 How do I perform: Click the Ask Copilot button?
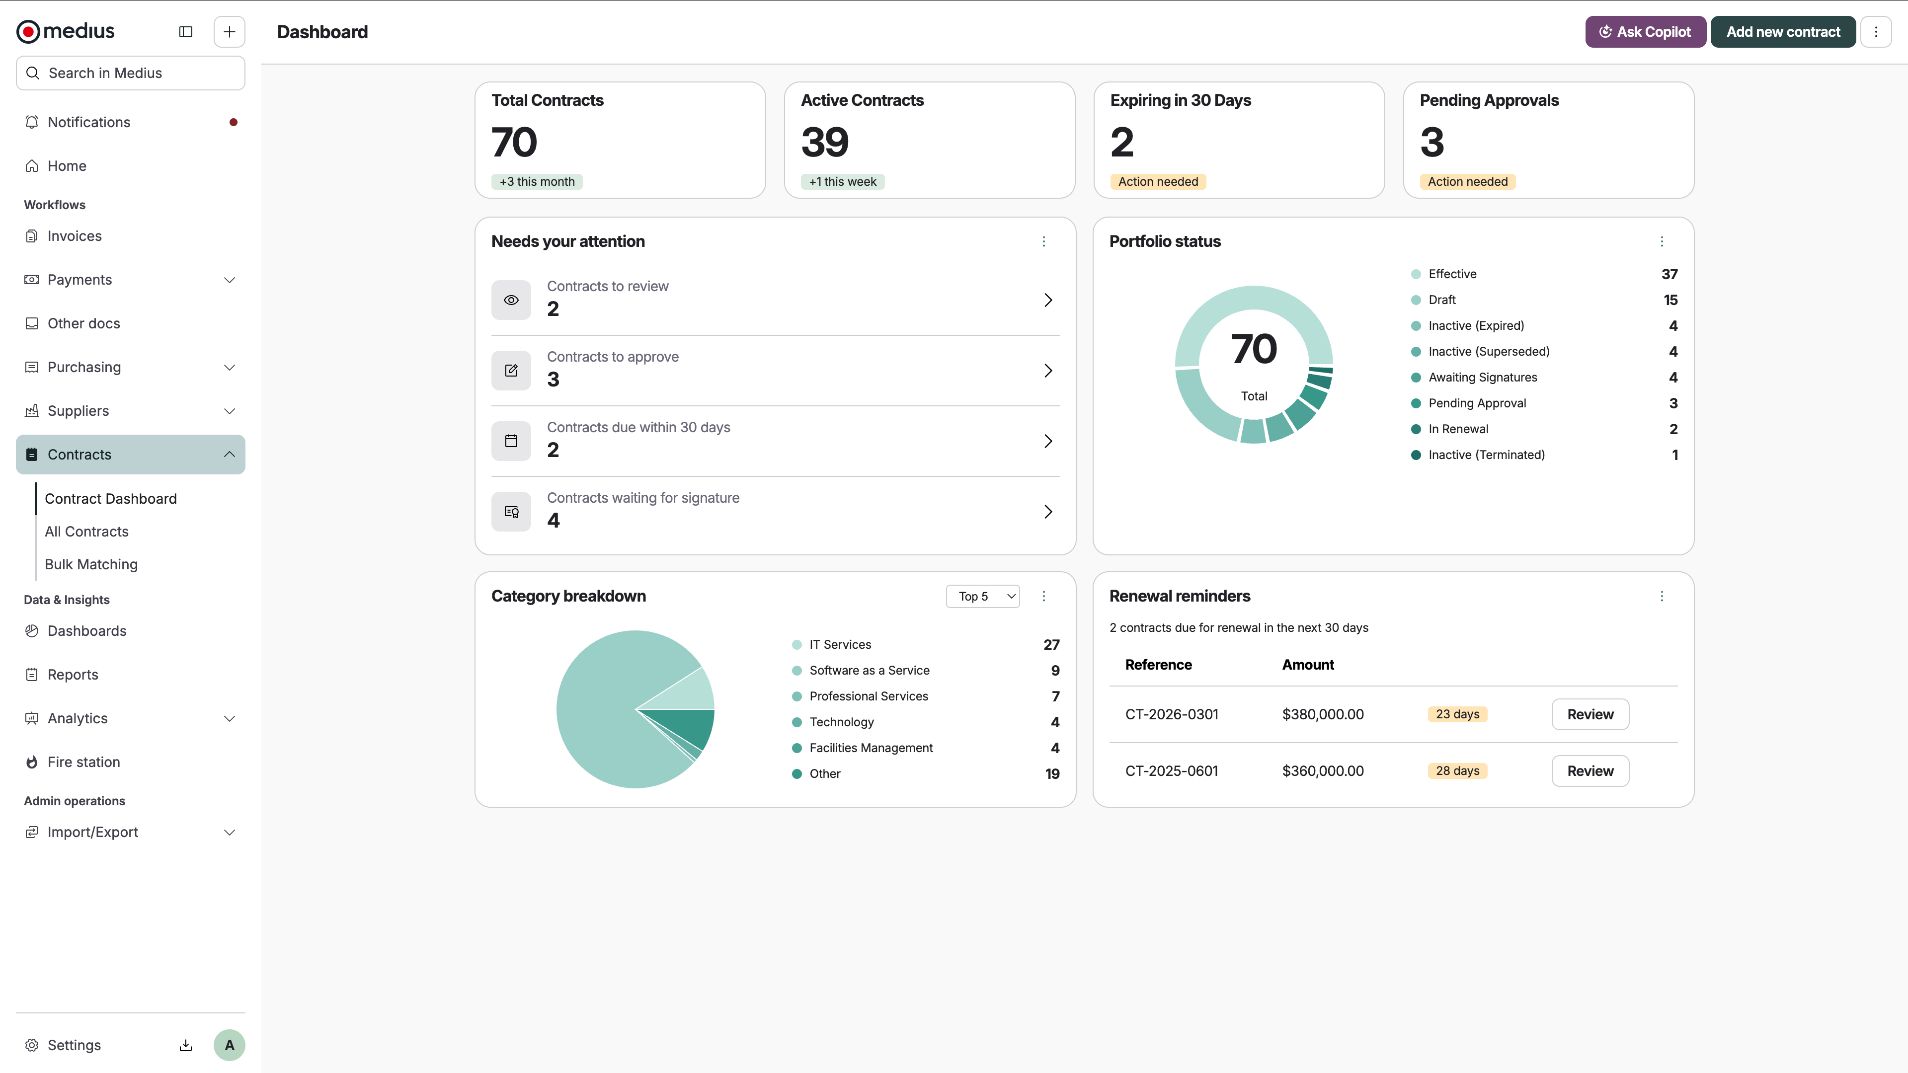pos(1646,32)
